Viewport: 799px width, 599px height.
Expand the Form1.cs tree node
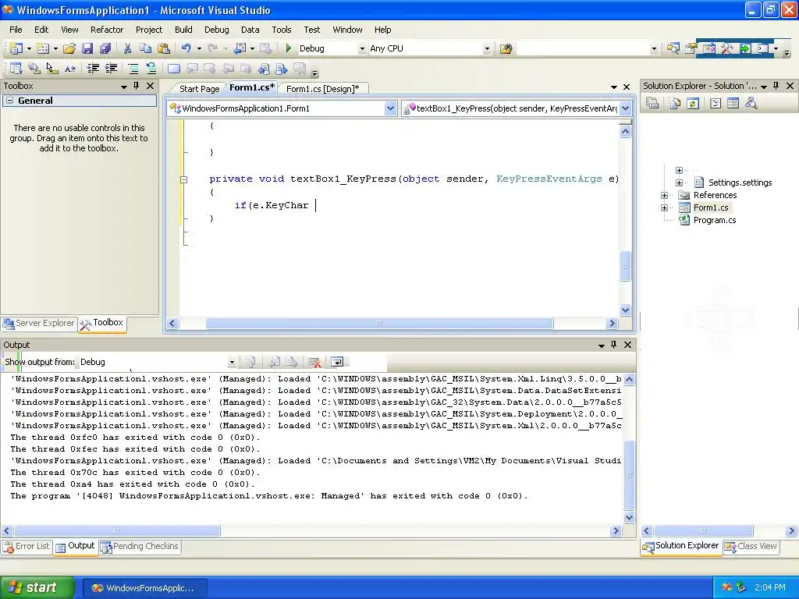665,207
